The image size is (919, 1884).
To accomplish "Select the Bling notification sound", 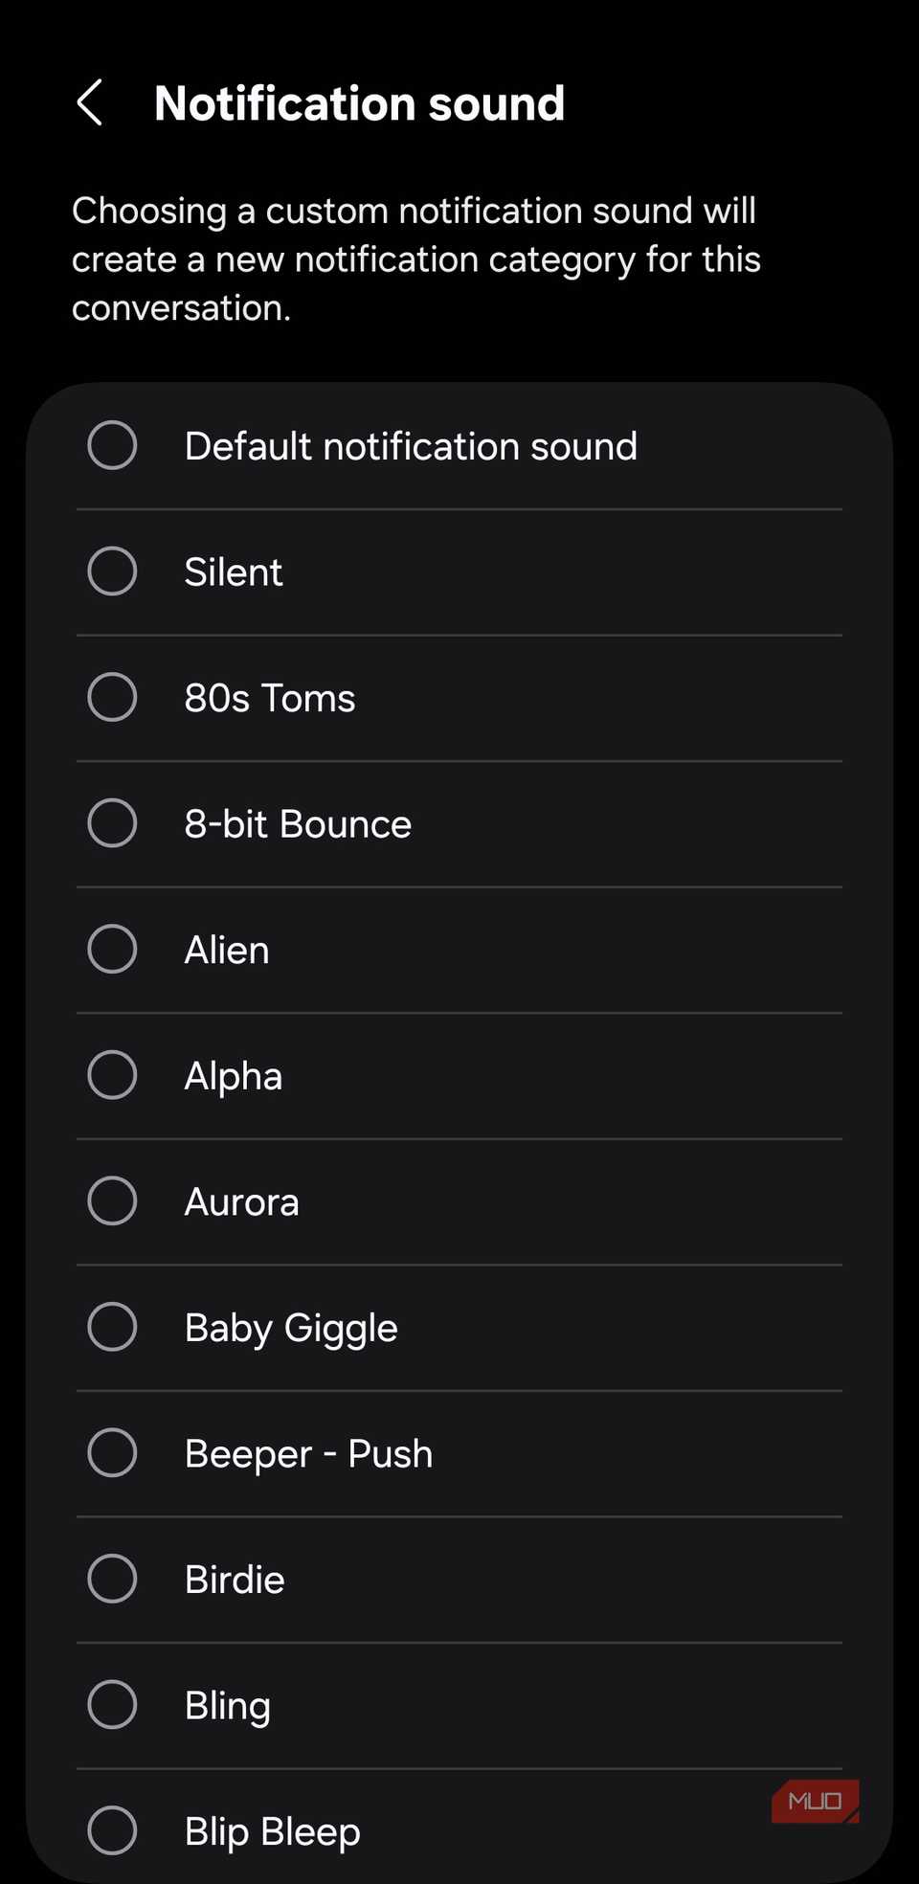I will pos(112,1704).
